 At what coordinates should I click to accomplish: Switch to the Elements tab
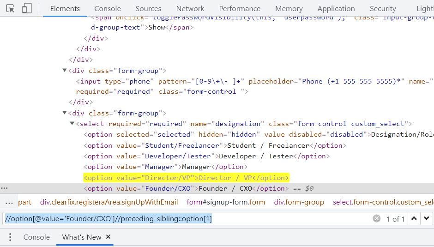(65, 9)
